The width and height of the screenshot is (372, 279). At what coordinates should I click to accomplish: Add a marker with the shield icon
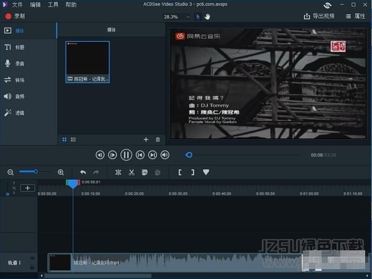tap(206, 172)
